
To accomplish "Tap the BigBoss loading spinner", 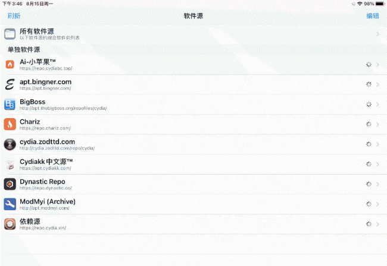I will point(369,104).
